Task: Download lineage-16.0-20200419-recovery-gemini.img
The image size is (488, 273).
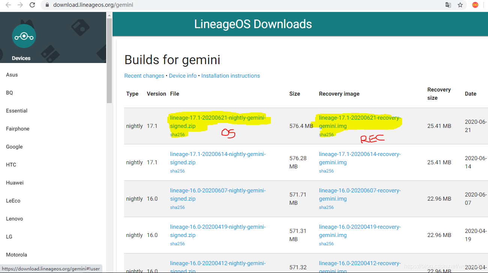Action: 360,231
